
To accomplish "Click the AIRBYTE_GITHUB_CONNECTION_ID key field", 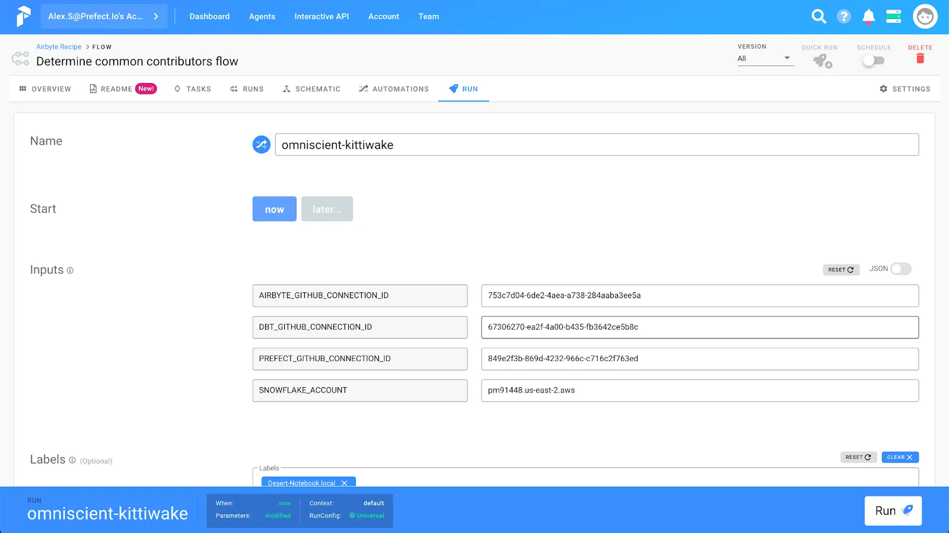I will coord(360,296).
